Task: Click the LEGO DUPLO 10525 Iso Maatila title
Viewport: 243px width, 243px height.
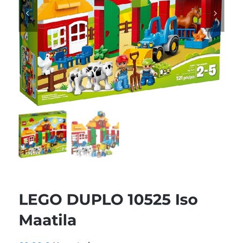Action: [x=108, y=210]
